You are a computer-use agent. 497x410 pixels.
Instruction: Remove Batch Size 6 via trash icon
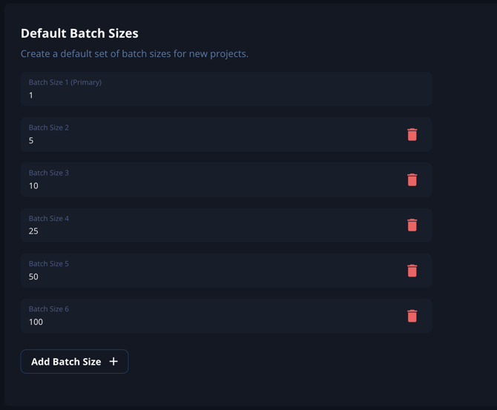tap(412, 316)
